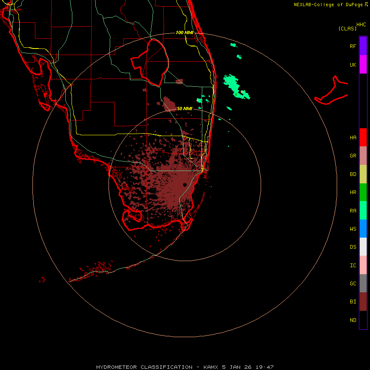Click the BI dark red legend swatch
Image resolution: width=370 pixels, height=370 pixels.
point(363,302)
